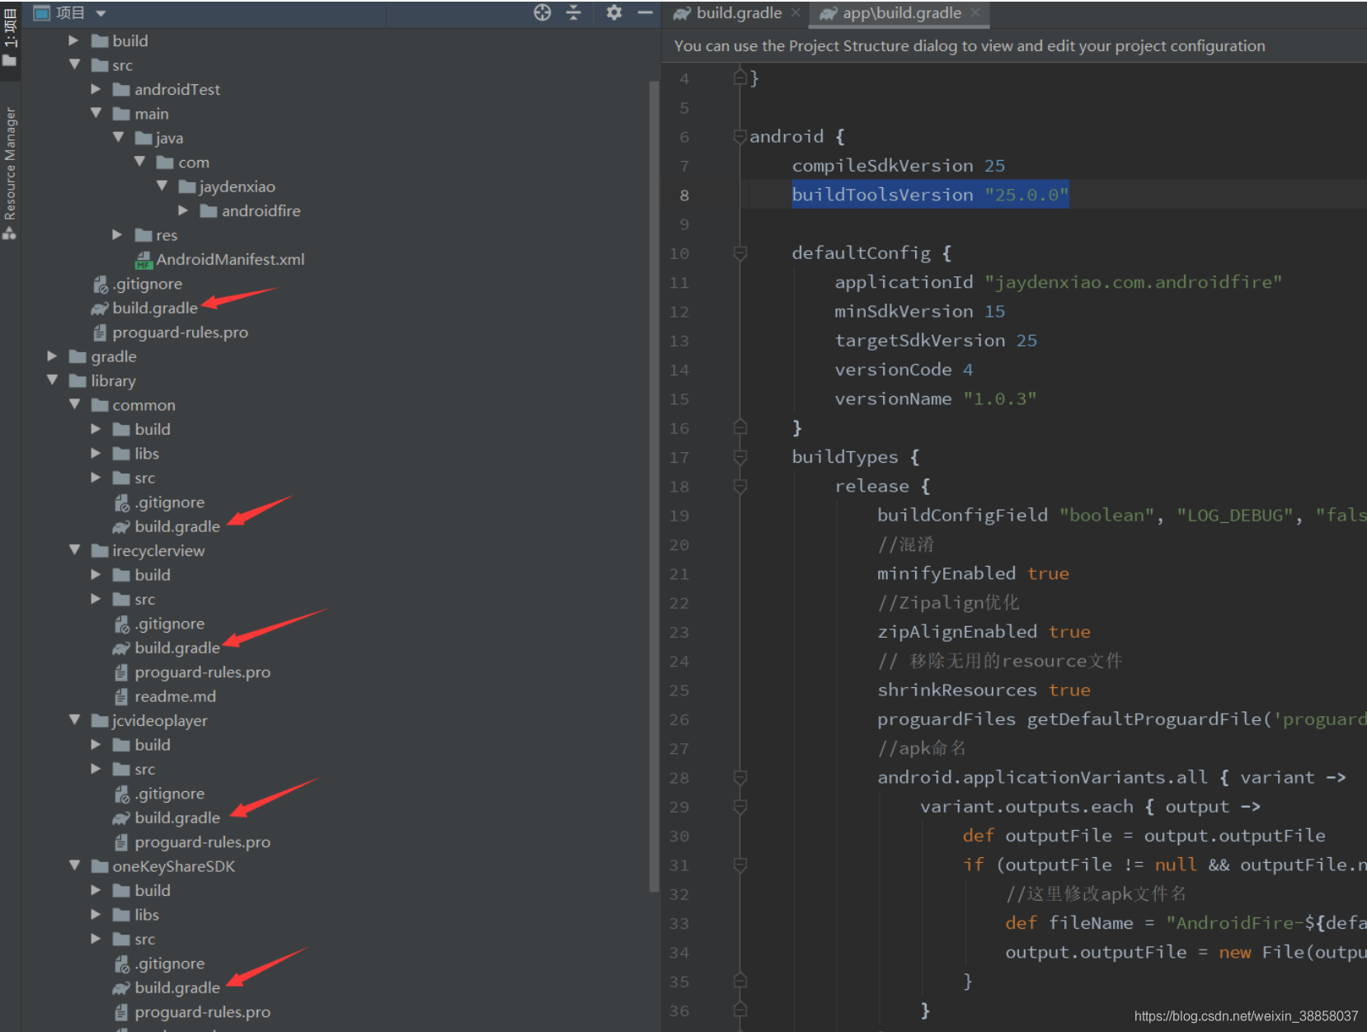Screen dimensions: 1367x1032
Task: Click Project Structure notification banner
Action: [970, 46]
